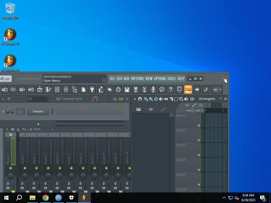
Task: Add a channel with the plus button
Action: (38, 124)
